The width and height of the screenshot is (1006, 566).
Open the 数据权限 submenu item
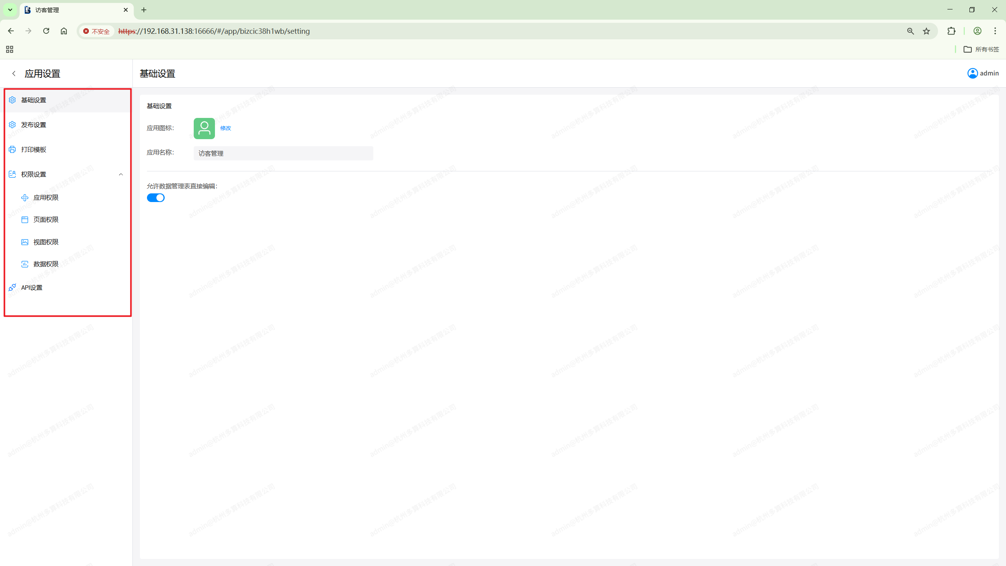click(46, 264)
